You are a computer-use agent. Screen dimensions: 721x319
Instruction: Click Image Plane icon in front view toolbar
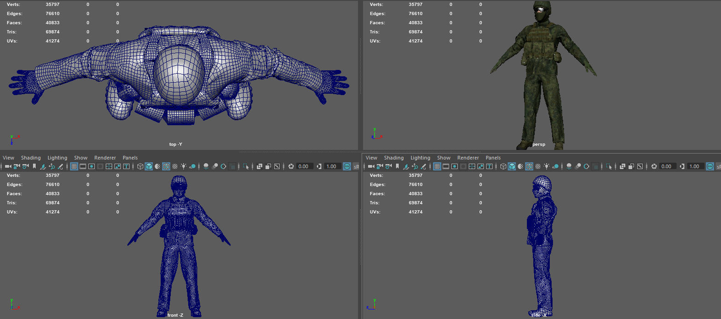coord(43,166)
